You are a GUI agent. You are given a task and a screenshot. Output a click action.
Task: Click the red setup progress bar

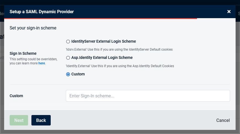(101, 18)
